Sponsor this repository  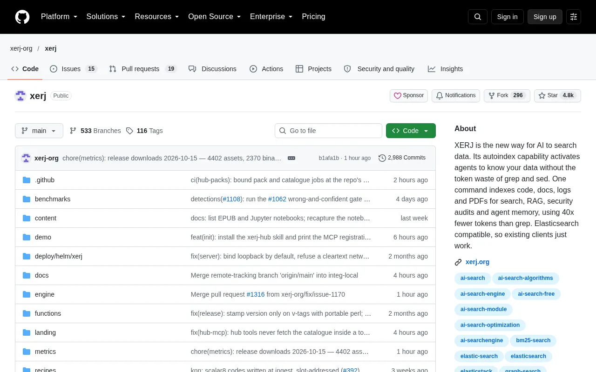pyautogui.click(x=409, y=96)
